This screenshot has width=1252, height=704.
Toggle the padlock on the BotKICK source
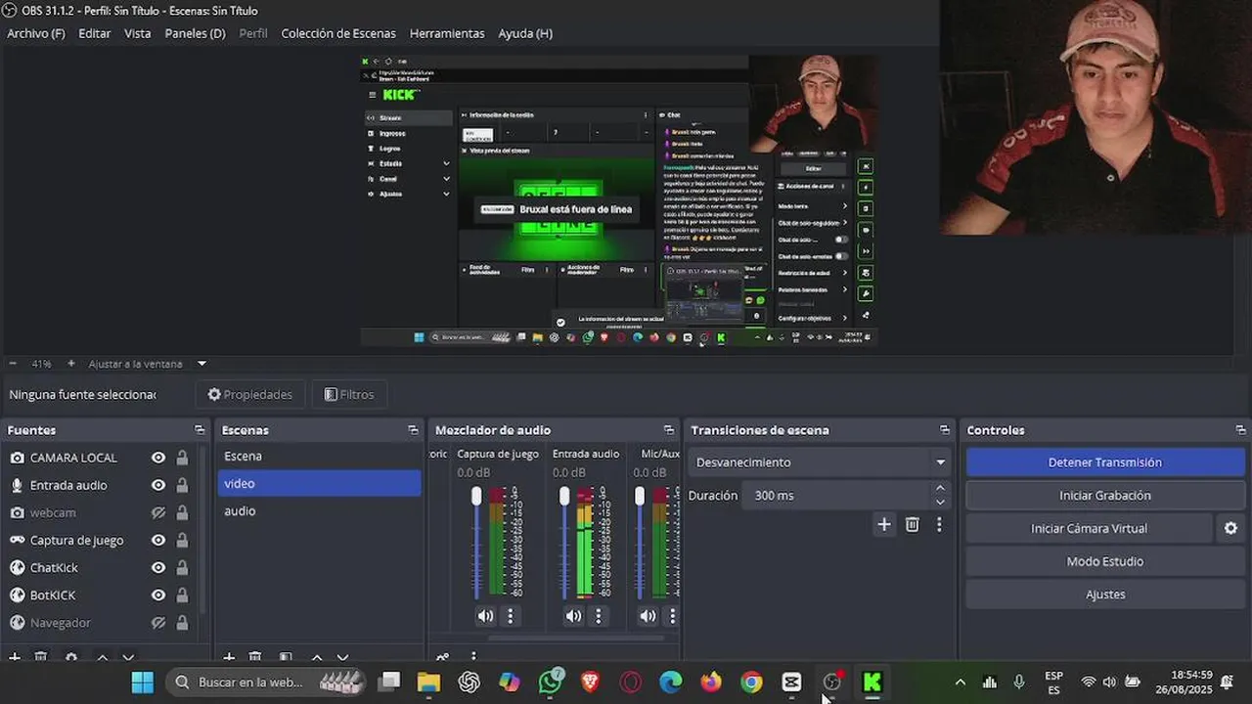[x=182, y=594]
